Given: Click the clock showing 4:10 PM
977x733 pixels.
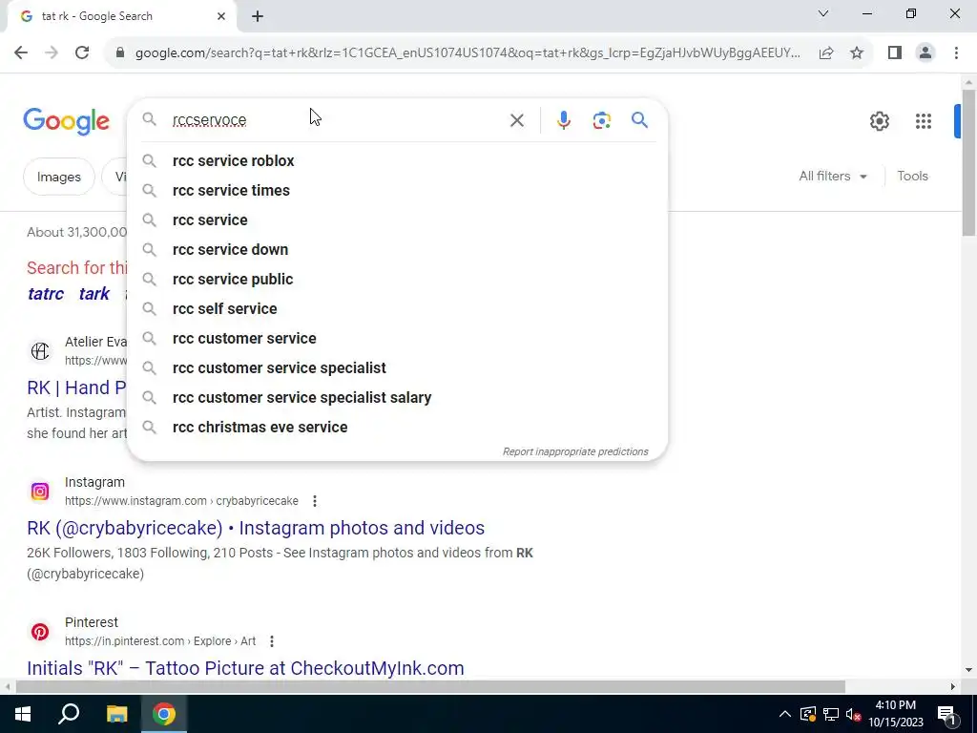Looking at the screenshot, I should coord(895,714).
